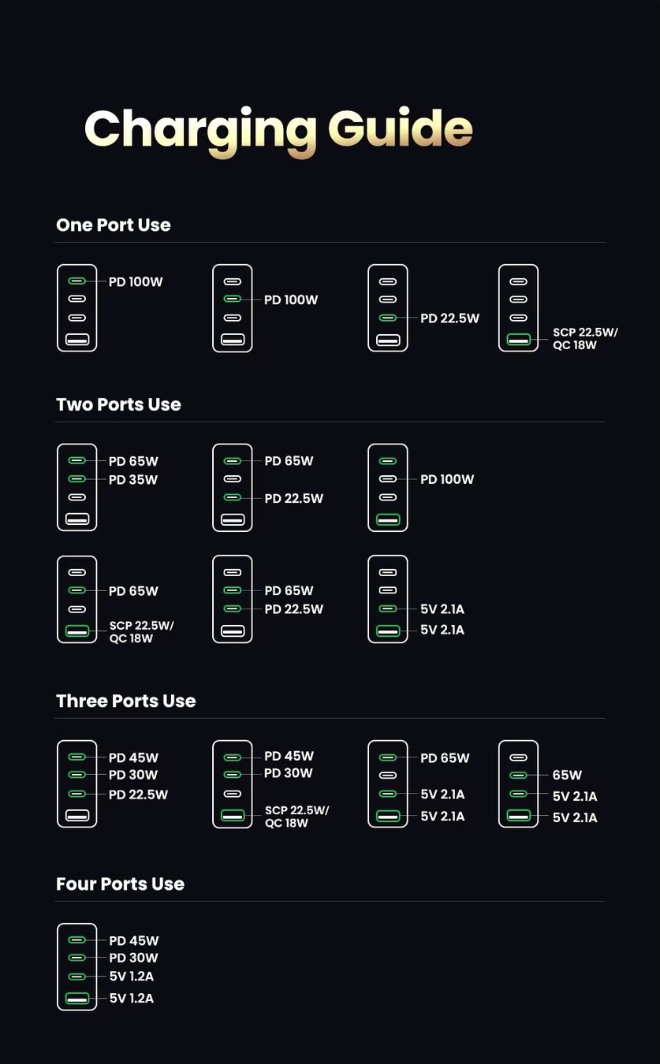Click the Two Ports Use heading
Image resolution: width=660 pixels, height=1064 pixels.
(118, 405)
